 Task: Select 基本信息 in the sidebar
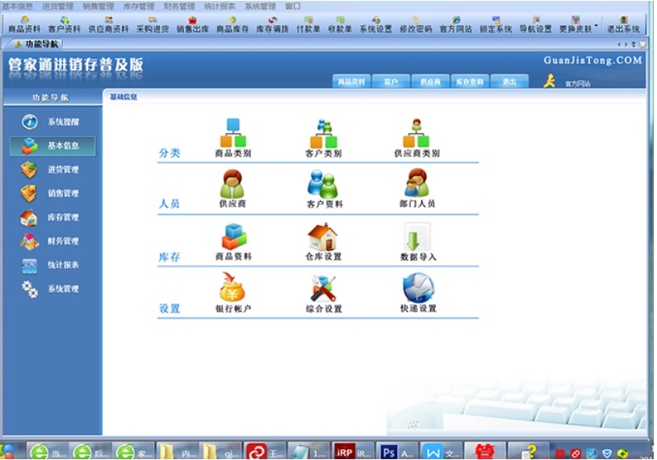point(52,146)
